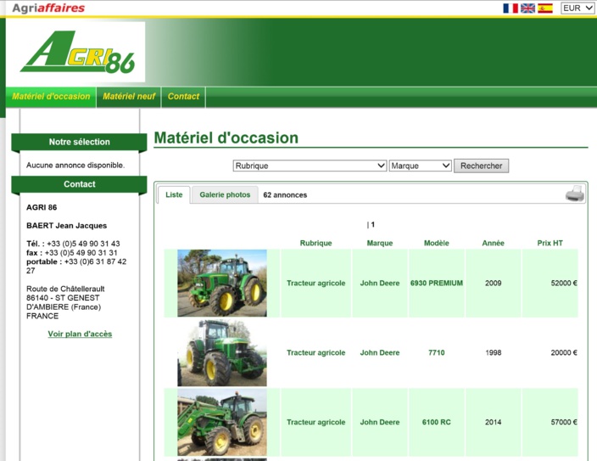Click the Route de Châtellerault address line

65,289
